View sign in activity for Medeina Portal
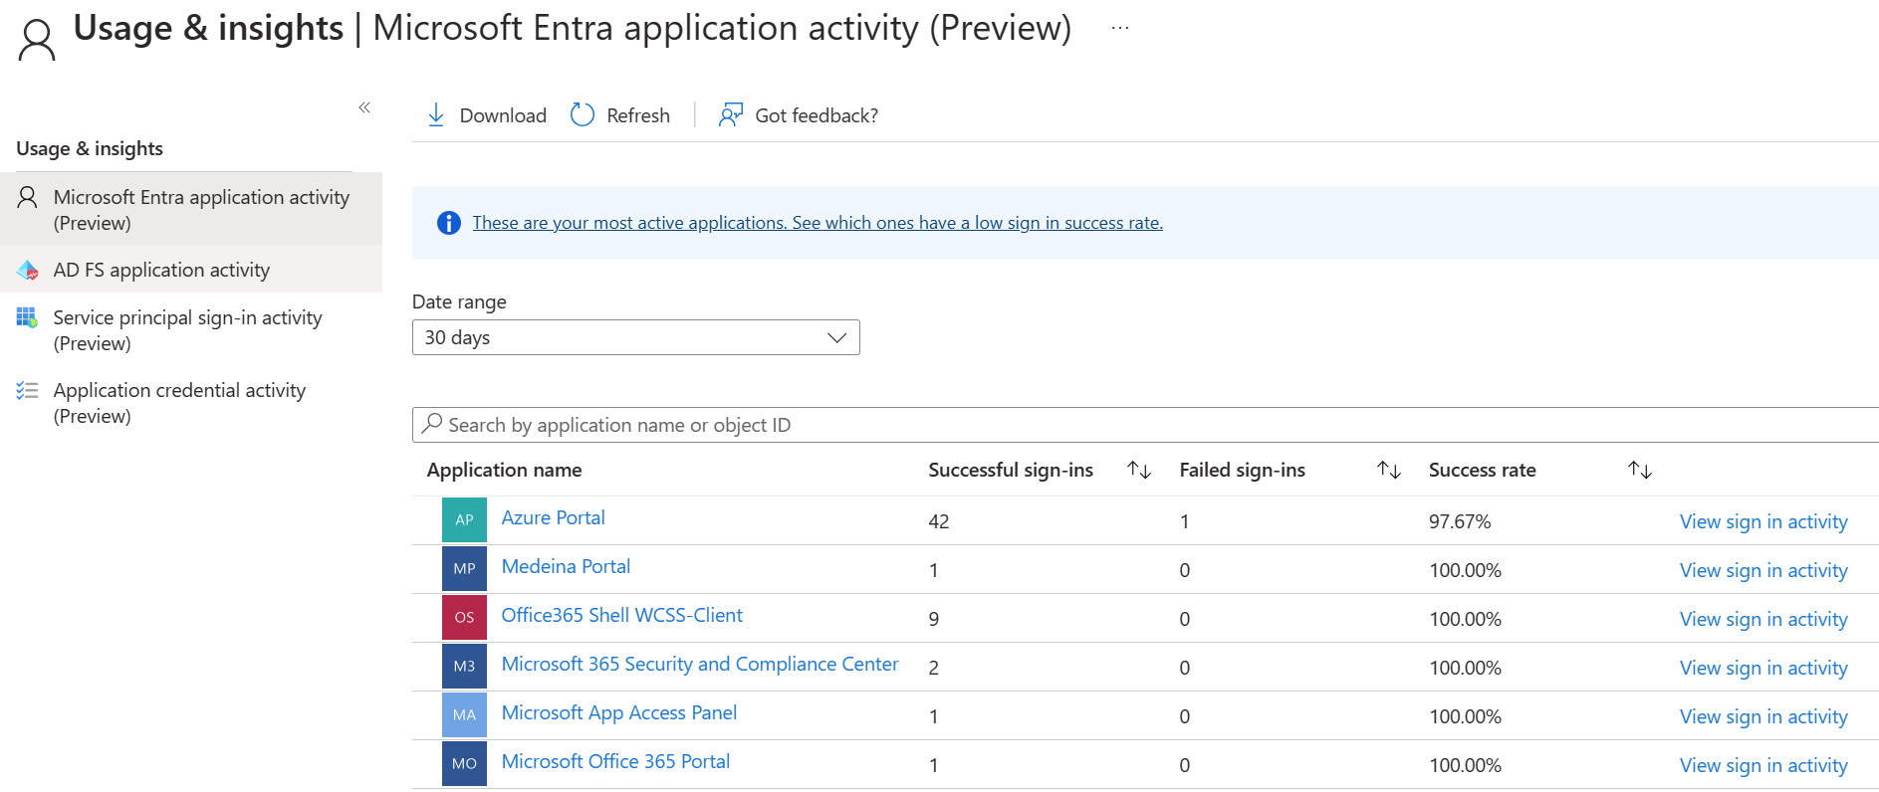 [x=1763, y=570]
